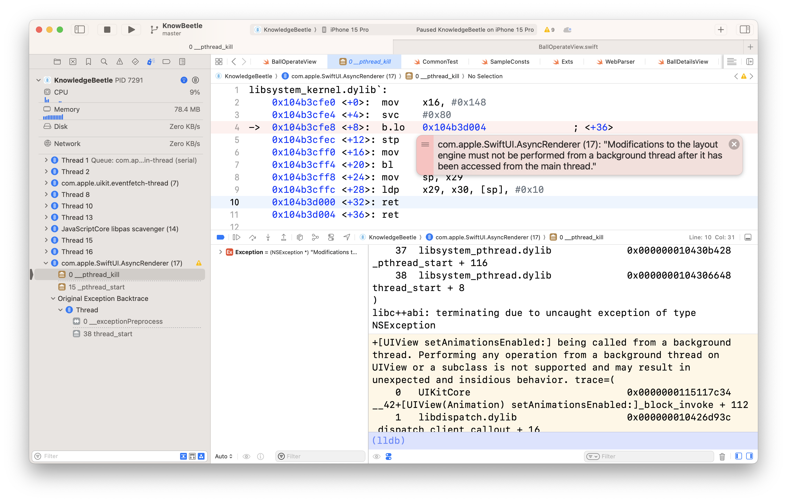The image size is (787, 502).
Task: Select the Debug navigator icon
Action: point(151,61)
